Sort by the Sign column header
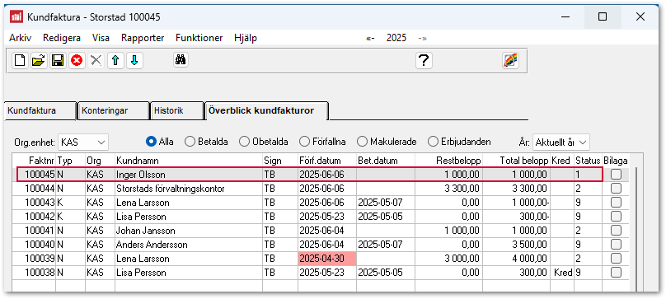 click(280, 161)
